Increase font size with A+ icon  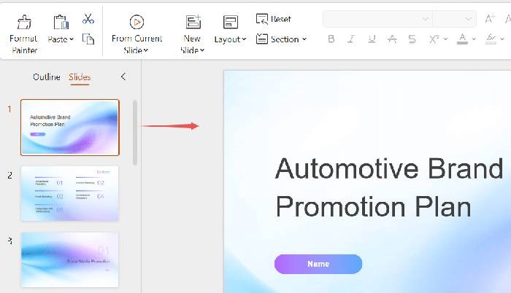[x=490, y=19]
